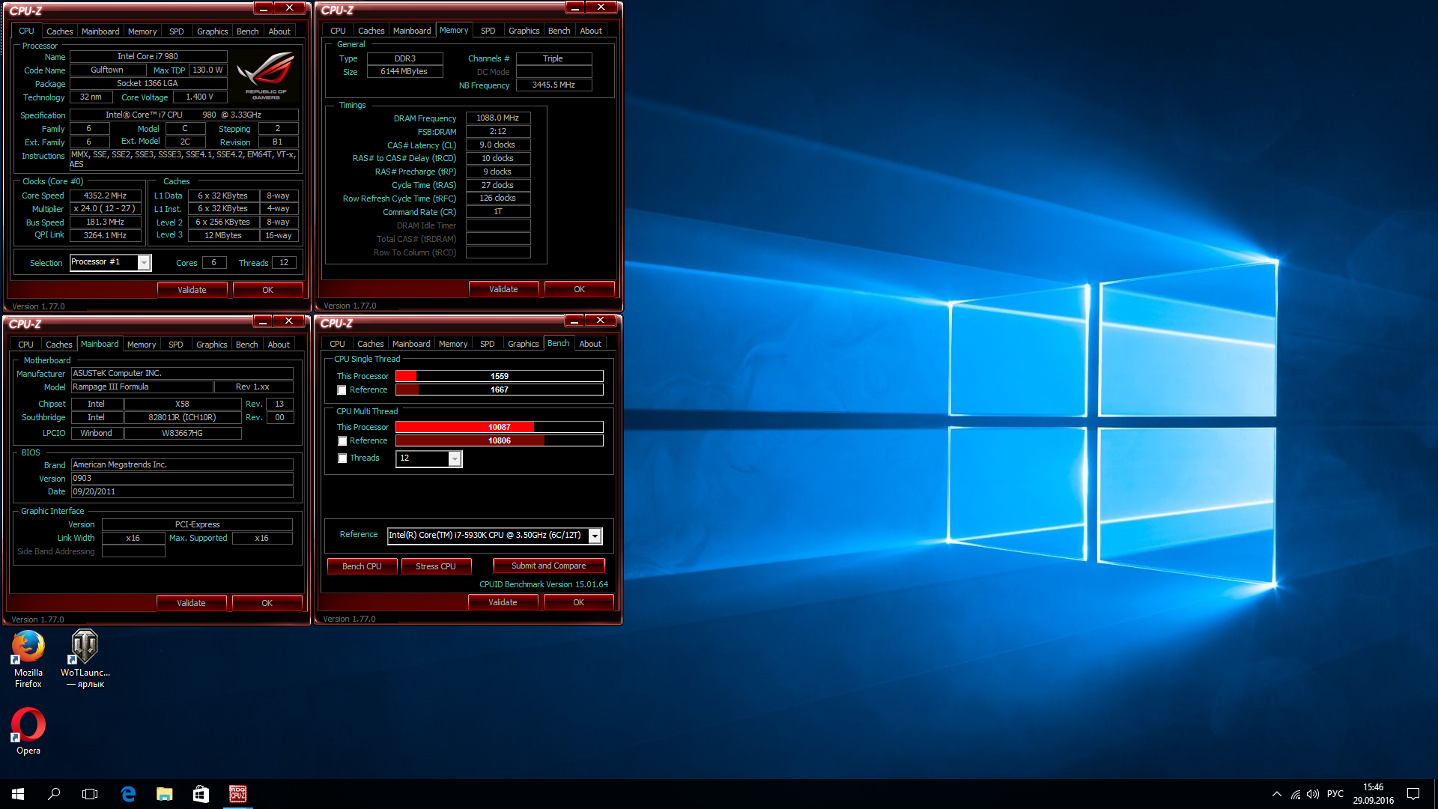Click the single thread This Processor bar 1559

pyautogui.click(x=500, y=376)
